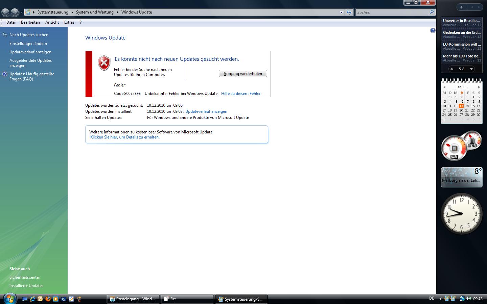Click the feed gadget down arrow
This screenshot has height=304, width=487.
click(471, 69)
